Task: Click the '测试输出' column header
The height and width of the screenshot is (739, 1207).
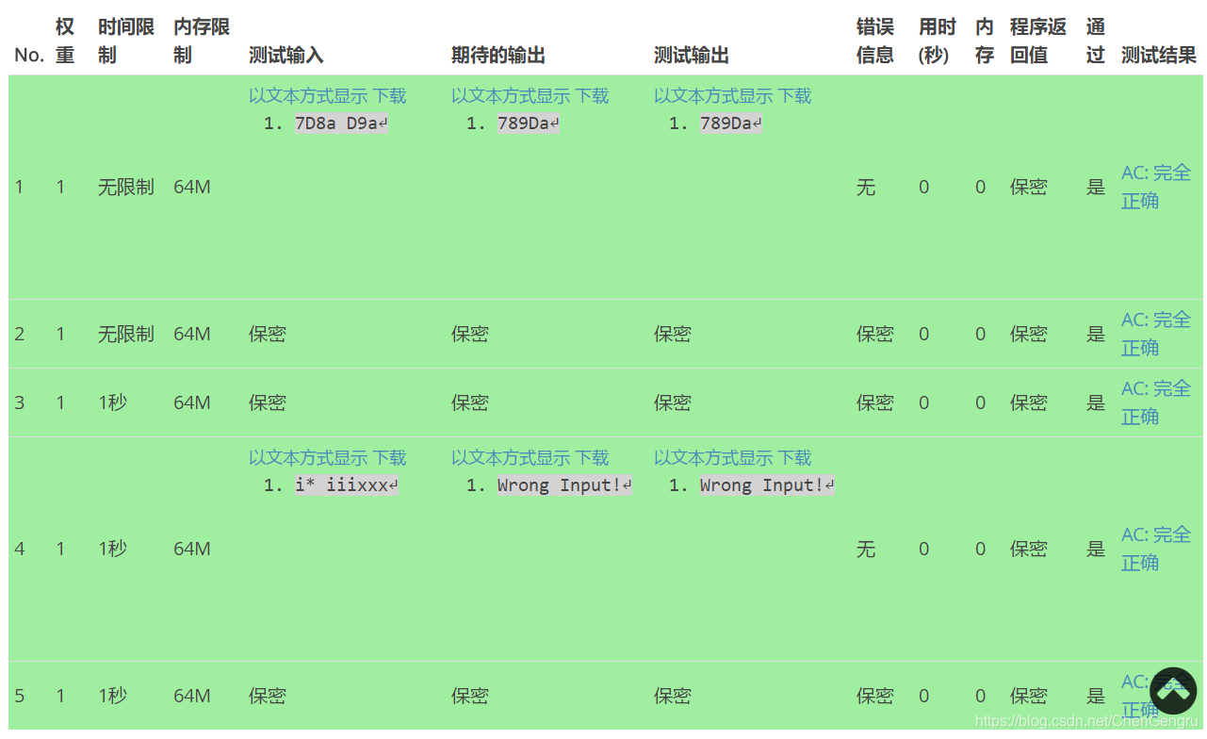Action: (692, 56)
